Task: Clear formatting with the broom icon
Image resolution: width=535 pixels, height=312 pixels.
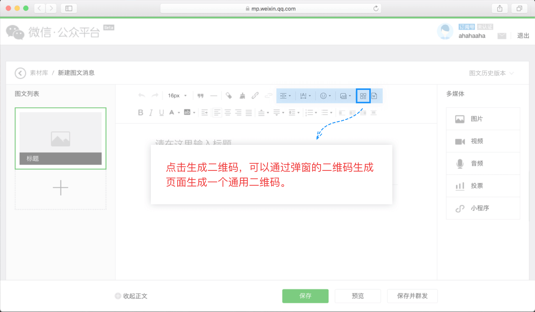Action: [x=242, y=95]
